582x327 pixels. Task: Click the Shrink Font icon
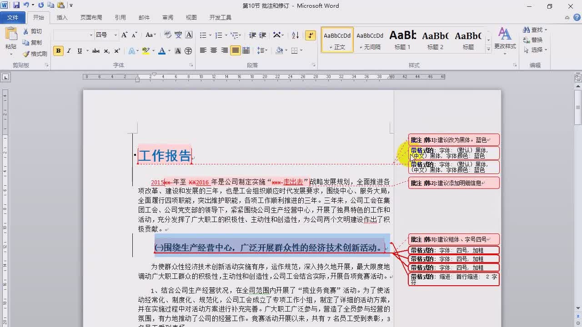[x=134, y=35]
